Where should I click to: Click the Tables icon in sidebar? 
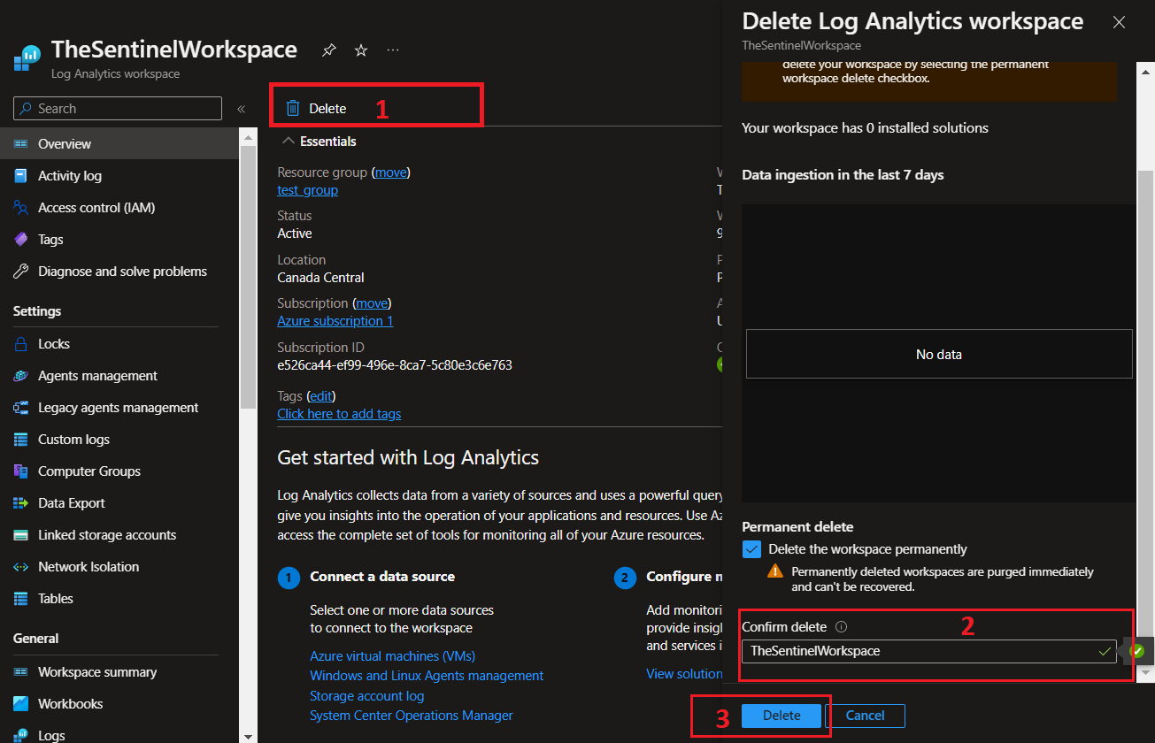click(x=20, y=598)
